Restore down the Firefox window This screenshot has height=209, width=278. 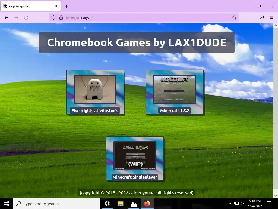[x=259, y=6]
